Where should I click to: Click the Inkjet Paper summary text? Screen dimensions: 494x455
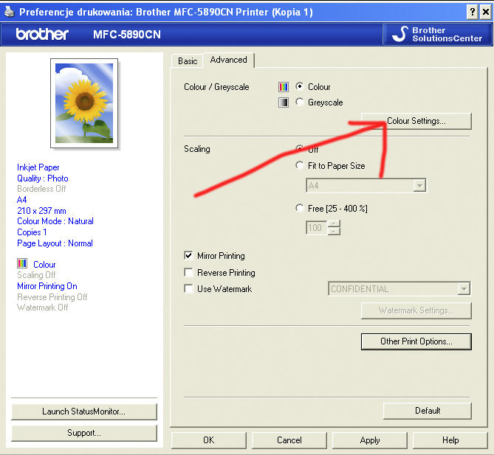pos(38,167)
